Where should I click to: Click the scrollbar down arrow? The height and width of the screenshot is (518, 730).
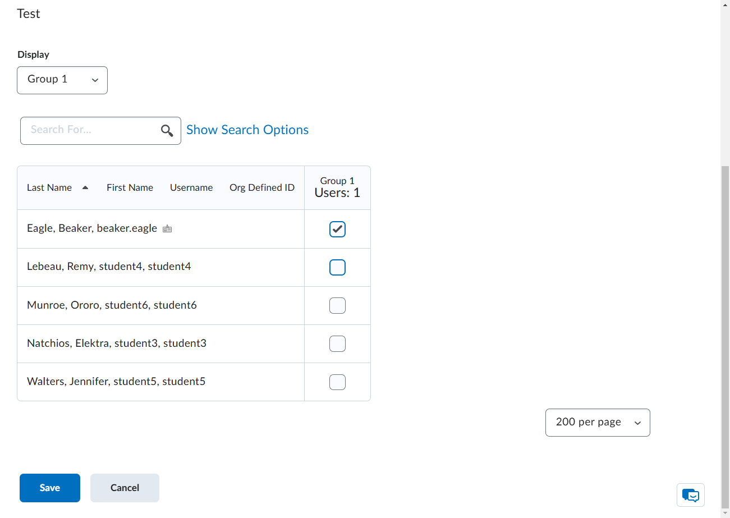pyautogui.click(x=725, y=513)
